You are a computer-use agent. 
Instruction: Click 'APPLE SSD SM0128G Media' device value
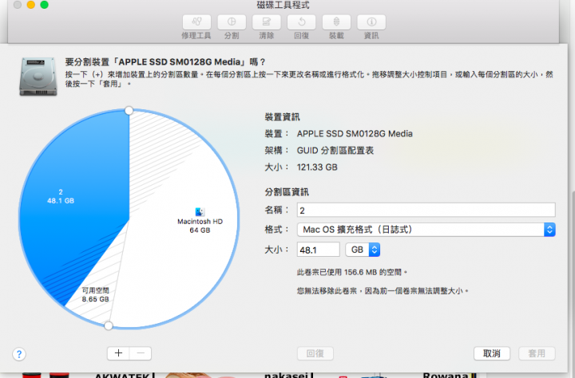(x=355, y=134)
